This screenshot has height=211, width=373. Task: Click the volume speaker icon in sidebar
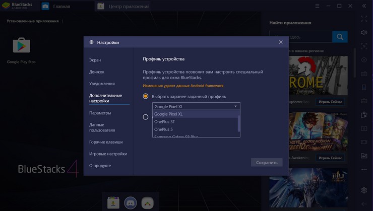click(x=364, y=32)
